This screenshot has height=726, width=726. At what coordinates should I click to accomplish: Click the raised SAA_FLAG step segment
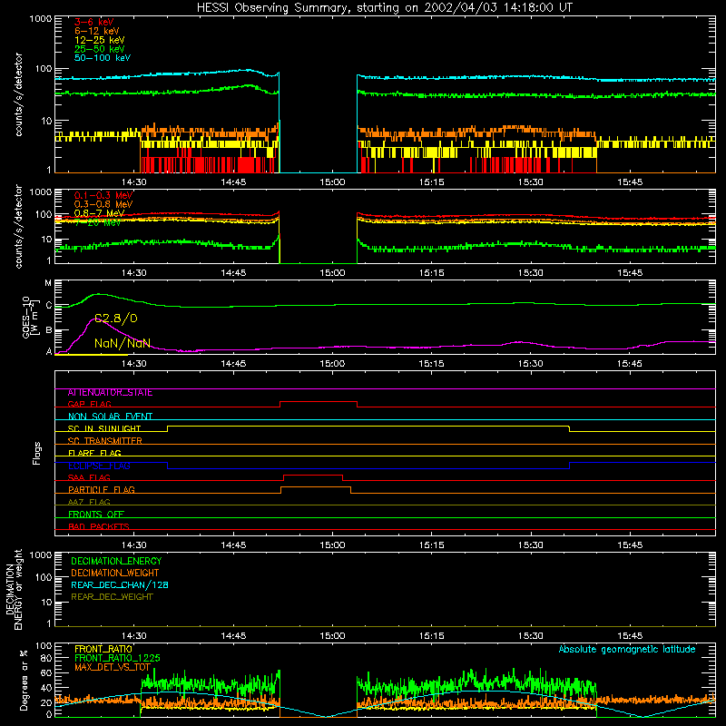pos(313,476)
